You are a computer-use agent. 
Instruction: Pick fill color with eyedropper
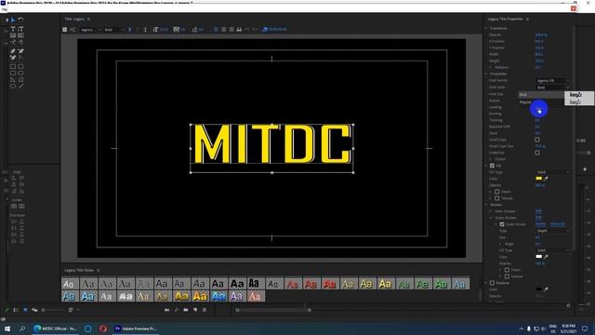(546, 179)
